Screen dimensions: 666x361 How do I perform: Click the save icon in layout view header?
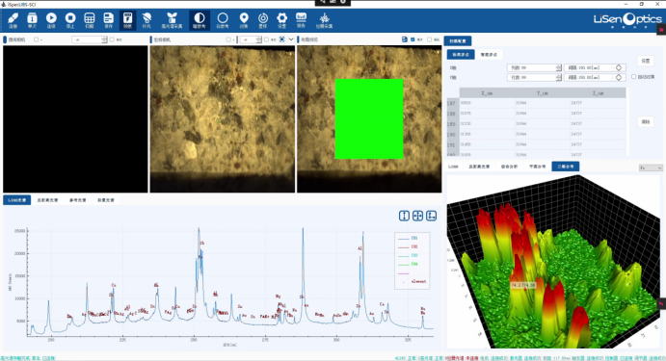pos(405,39)
